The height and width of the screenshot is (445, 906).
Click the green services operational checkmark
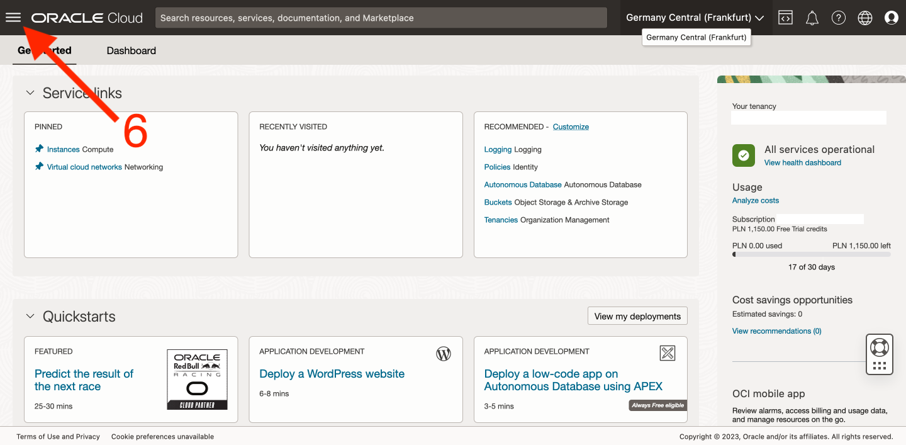(744, 155)
